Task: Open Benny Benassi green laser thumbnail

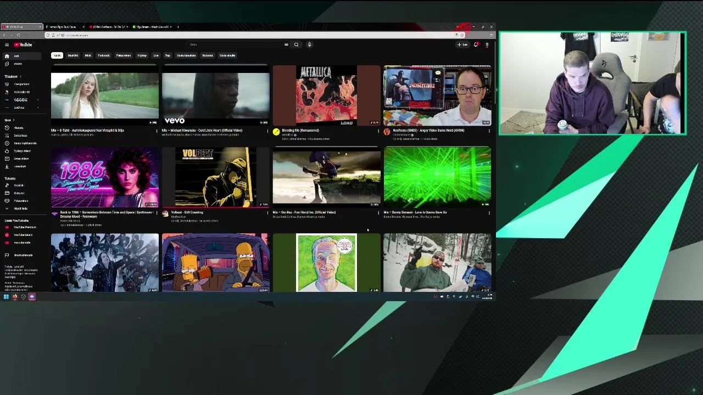Action: [x=437, y=177]
